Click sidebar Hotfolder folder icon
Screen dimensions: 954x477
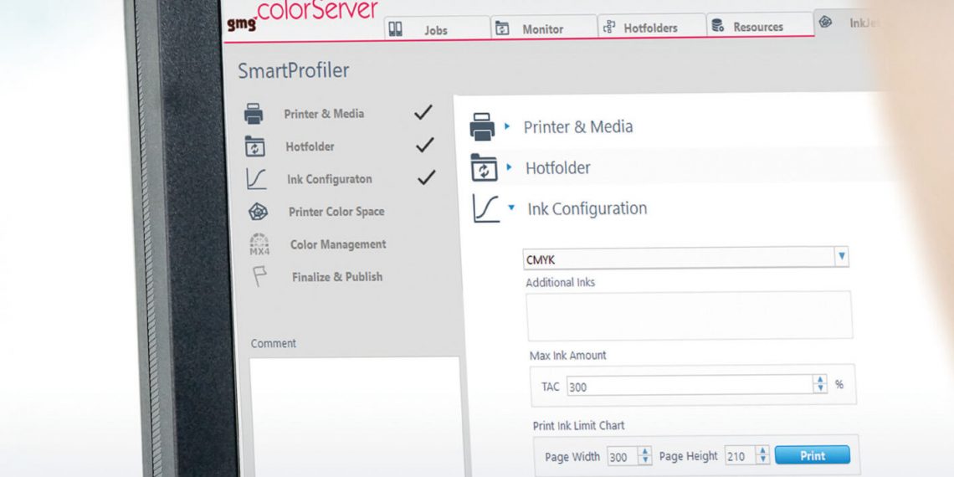coord(254,146)
